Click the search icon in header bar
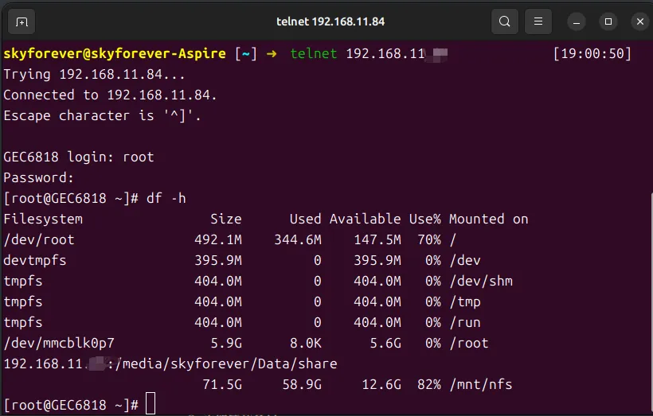Screen dimensions: 653x416 point(504,21)
